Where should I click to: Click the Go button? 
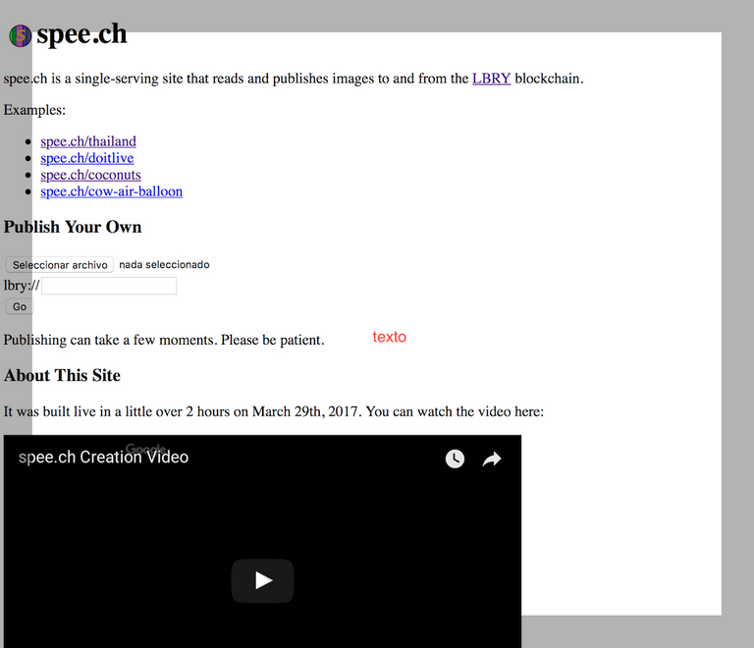[x=20, y=306]
